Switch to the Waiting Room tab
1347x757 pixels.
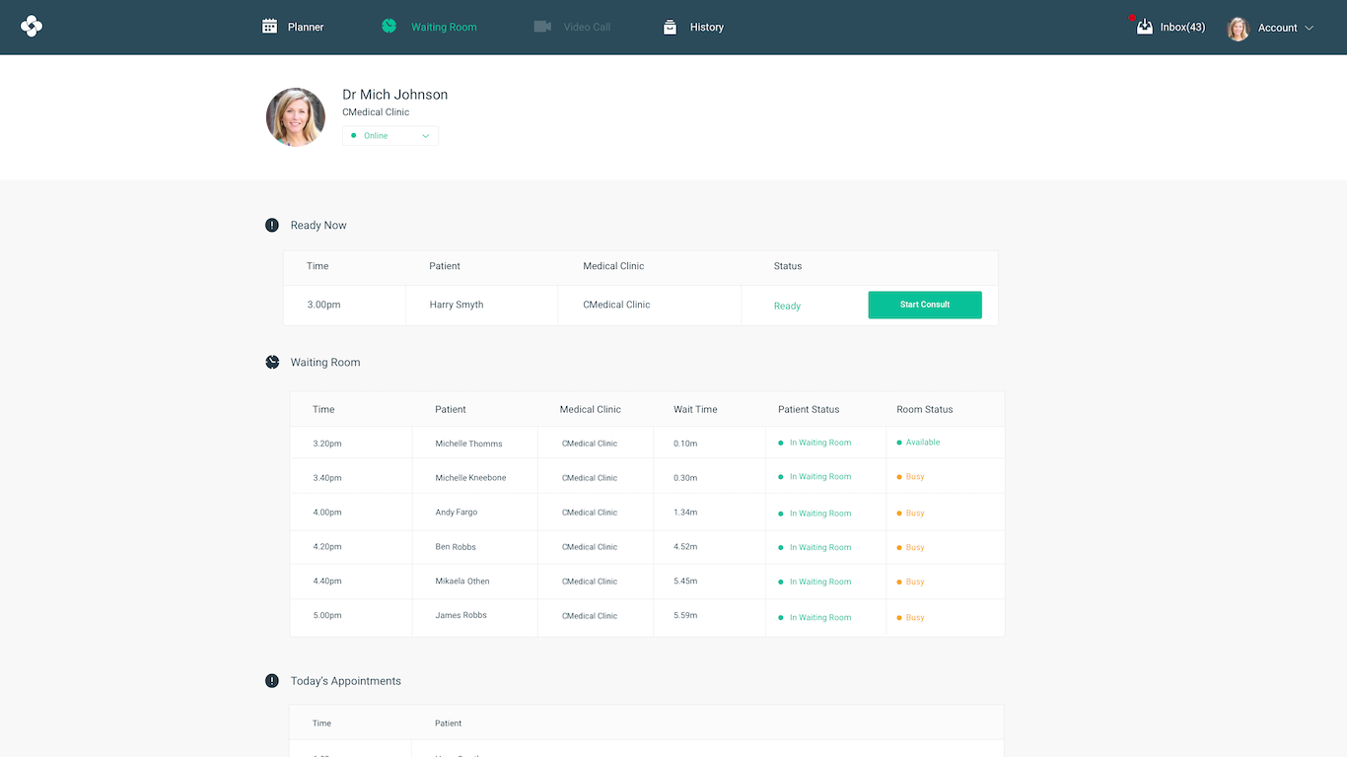pos(444,27)
